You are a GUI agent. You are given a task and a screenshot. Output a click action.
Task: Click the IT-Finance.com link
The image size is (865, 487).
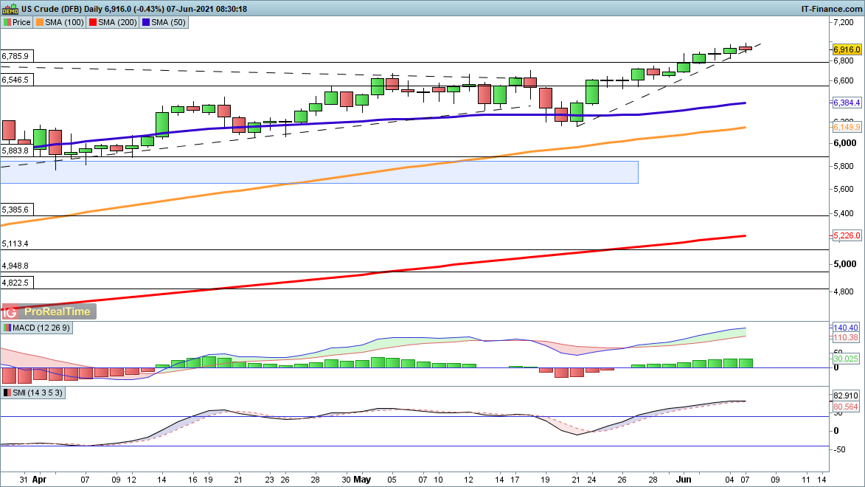click(831, 8)
